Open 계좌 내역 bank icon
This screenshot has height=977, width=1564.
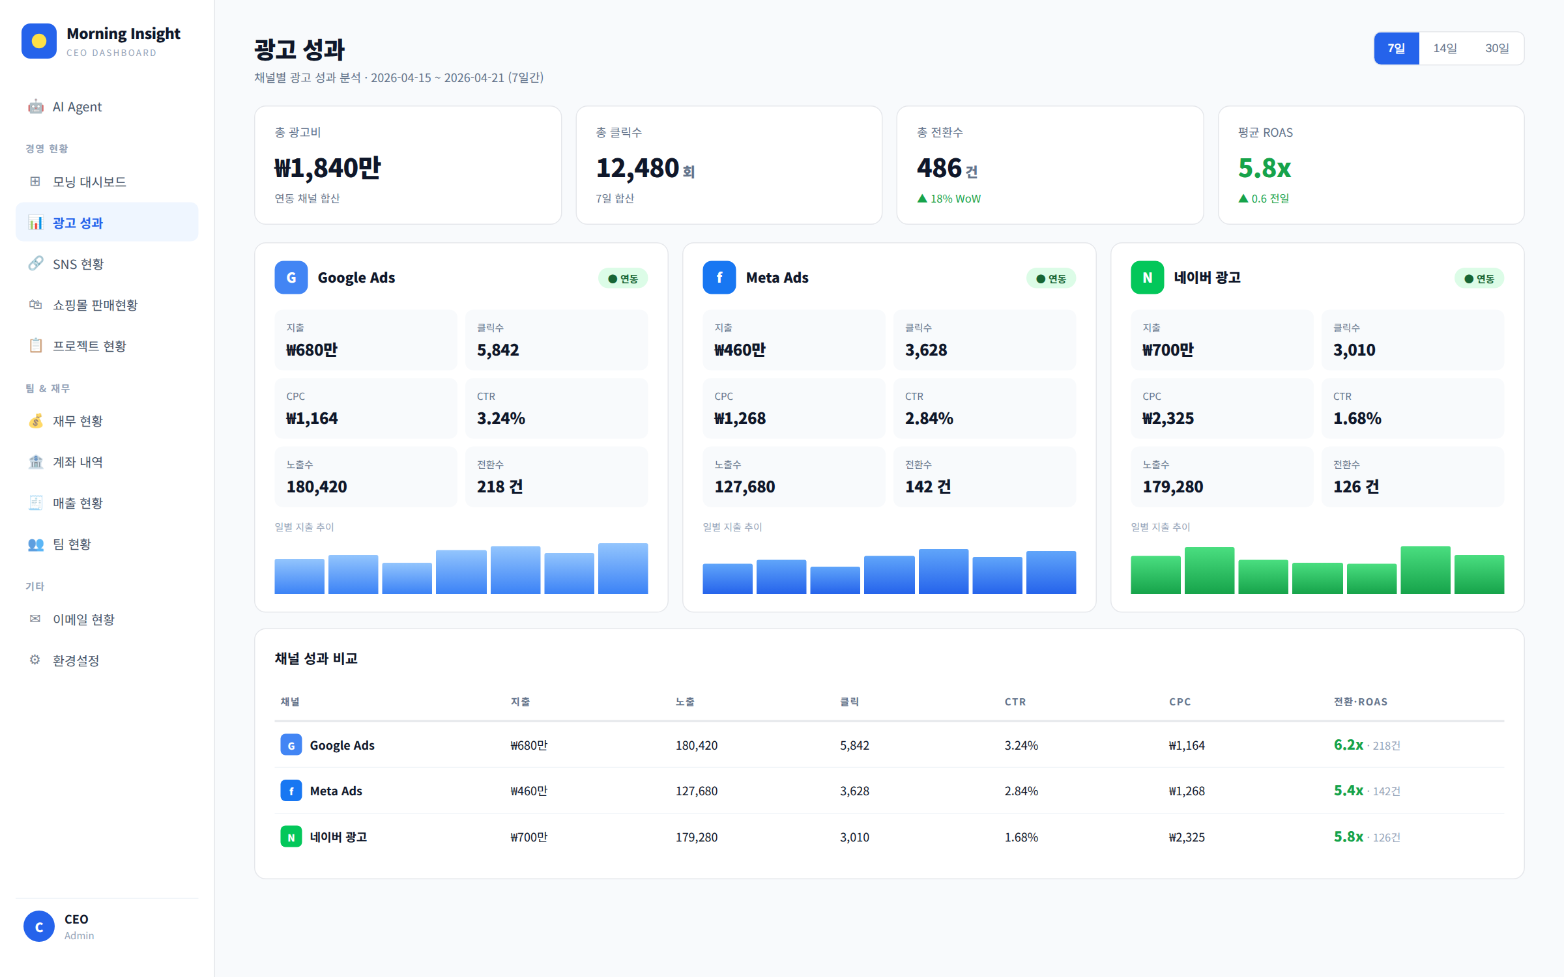pyautogui.click(x=36, y=462)
